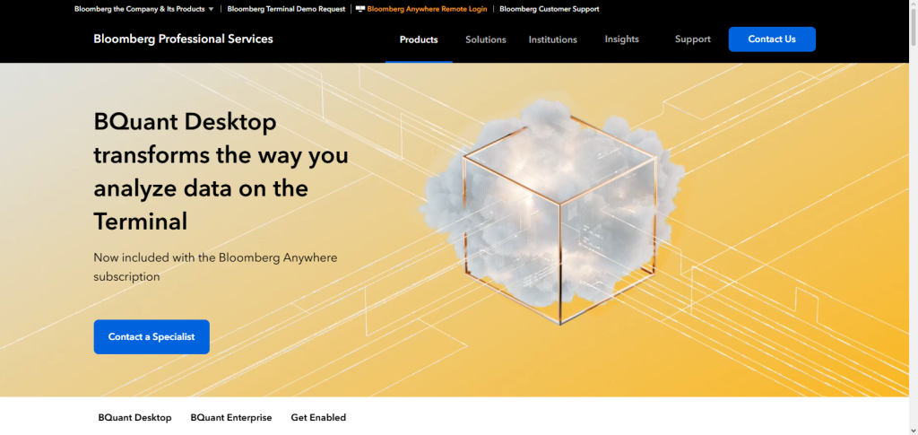Switch to BQuant Desktop tab
This screenshot has width=918, height=435.
click(134, 417)
